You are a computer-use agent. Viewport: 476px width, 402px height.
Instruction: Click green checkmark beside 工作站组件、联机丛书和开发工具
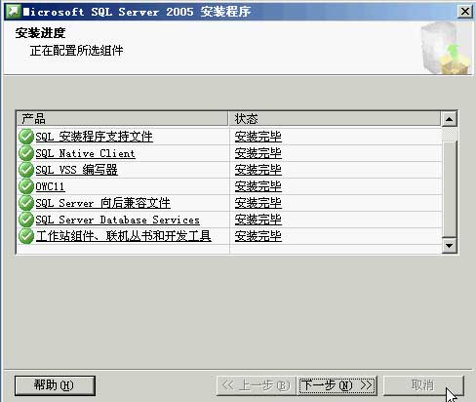[26, 236]
